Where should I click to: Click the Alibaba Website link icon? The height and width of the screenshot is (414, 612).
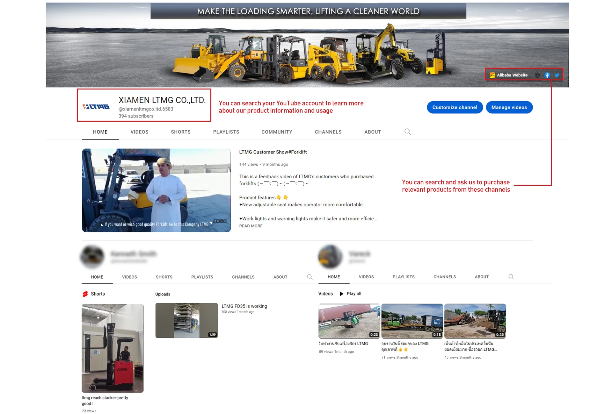pos(492,75)
